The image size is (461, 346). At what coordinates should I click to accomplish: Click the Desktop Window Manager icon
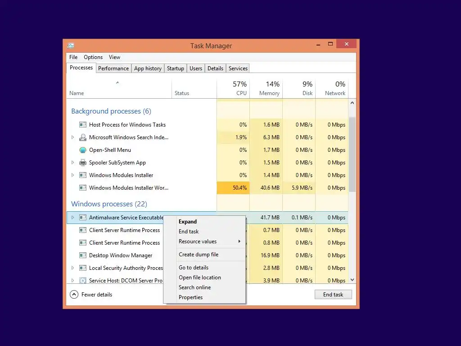click(x=83, y=255)
